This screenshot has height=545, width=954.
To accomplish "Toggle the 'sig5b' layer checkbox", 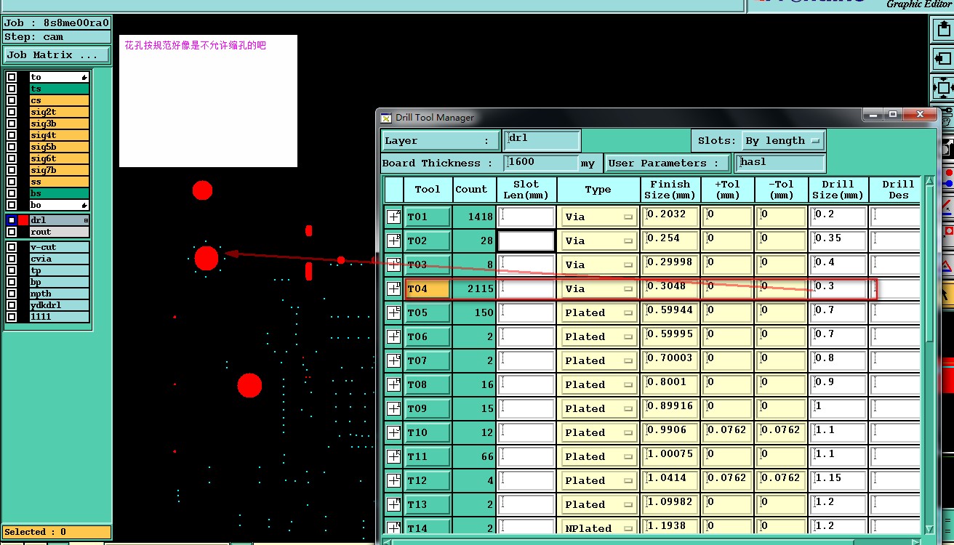I will [x=12, y=147].
